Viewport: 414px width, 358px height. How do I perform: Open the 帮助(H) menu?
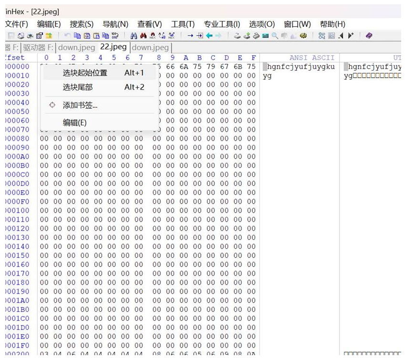click(x=333, y=24)
